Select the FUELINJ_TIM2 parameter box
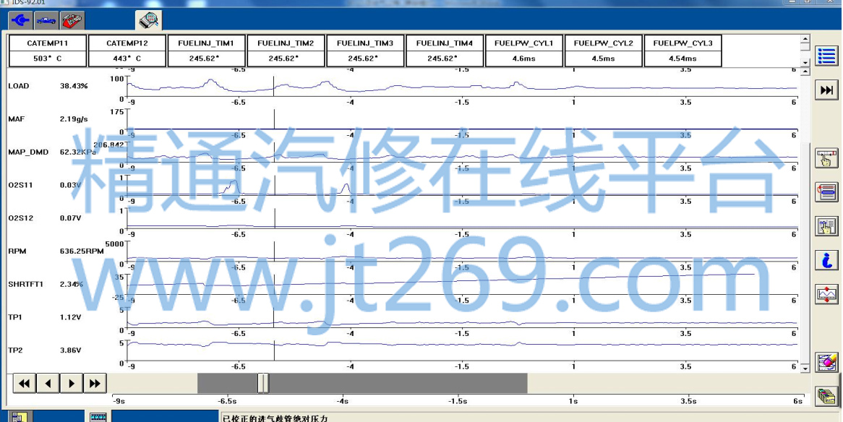 pyautogui.click(x=286, y=51)
